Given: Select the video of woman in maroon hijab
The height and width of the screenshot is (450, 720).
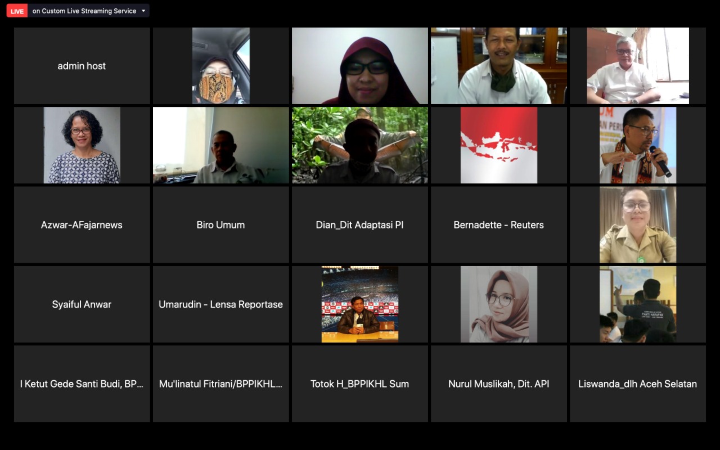Looking at the screenshot, I should [x=359, y=66].
